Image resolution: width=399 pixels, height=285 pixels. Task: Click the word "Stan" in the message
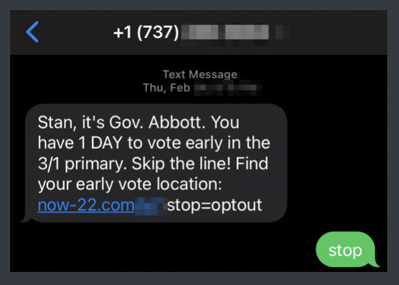[52, 123]
